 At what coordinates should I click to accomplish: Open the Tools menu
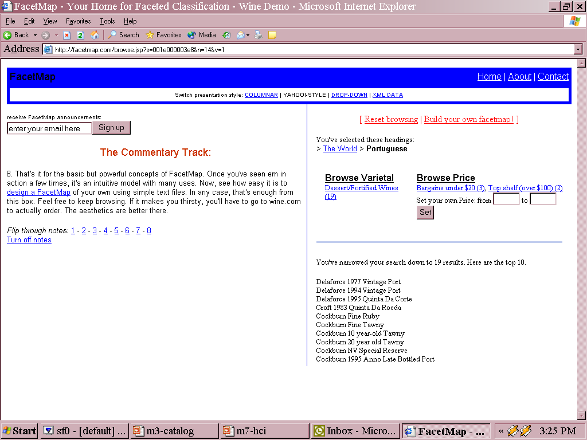(107, 21)
